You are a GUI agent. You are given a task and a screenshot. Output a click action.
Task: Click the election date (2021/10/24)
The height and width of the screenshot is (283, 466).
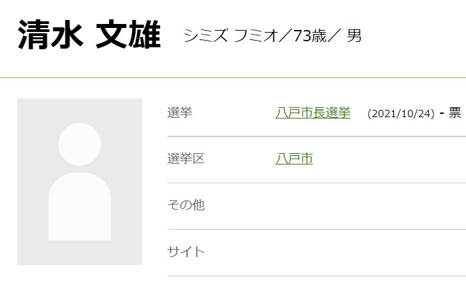pos(401,114)
